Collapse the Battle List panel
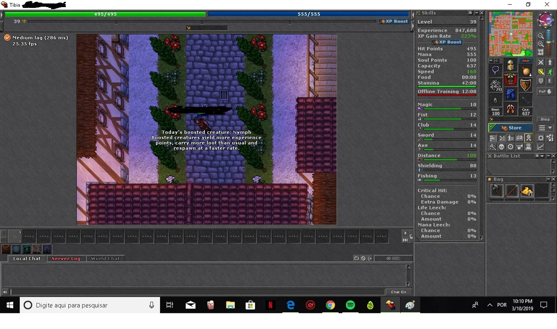Screen dimensions: 557x329 (548, 156)
